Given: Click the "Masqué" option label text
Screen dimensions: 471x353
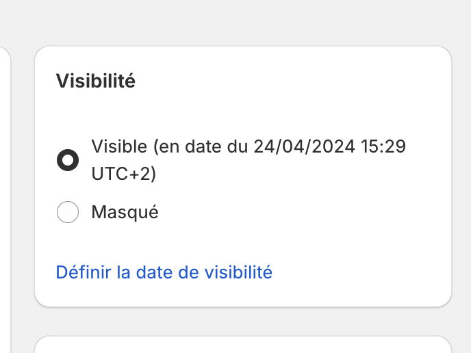Looking at the screenshot, I should tap(125, 213).
